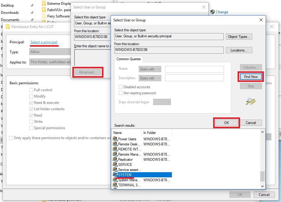
Task: Click the Extreme Display folder icon
Action: [x=43, y=3]
